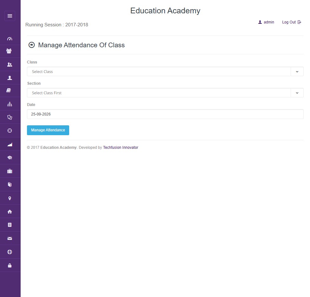310x297 pixels.
Task: Toggle the hamburger sidebar menu
Action: [10, 16]
